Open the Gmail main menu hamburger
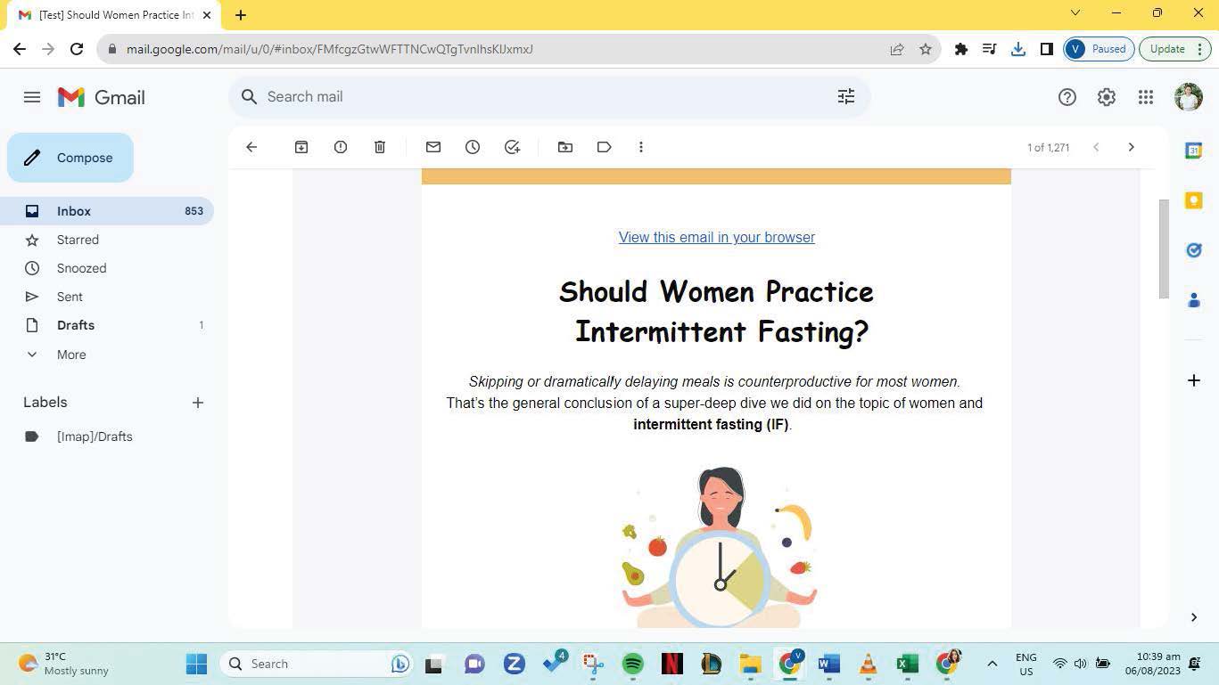1219x685 pixels. (32, 97)
